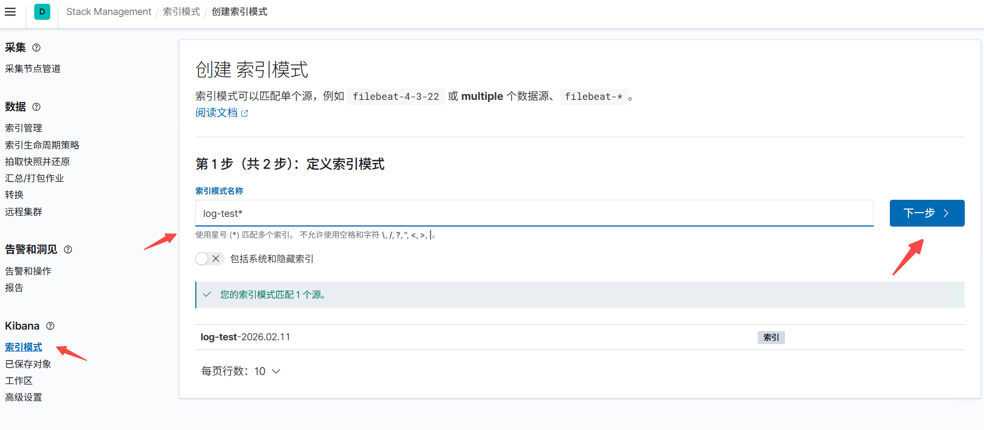Click the help icon next to 数据
The image size is (984, 430).
pos(36,107)
